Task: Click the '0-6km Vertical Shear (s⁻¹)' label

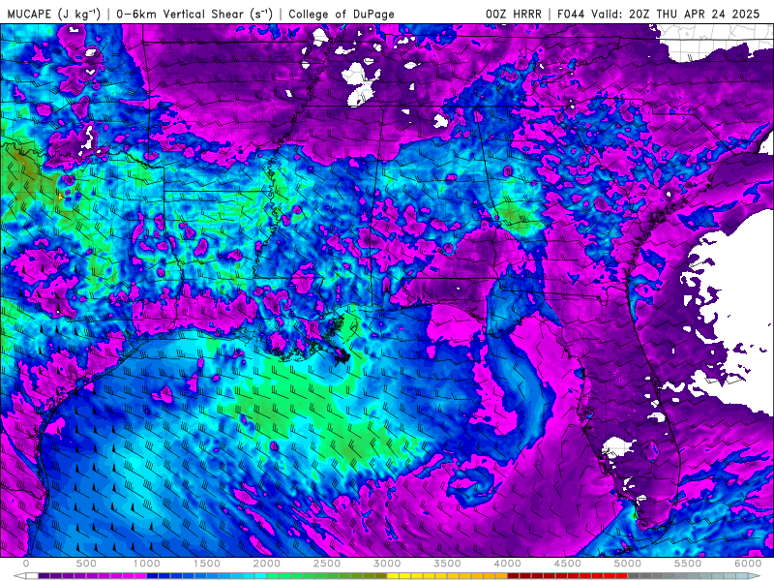Action: point(194,14)
